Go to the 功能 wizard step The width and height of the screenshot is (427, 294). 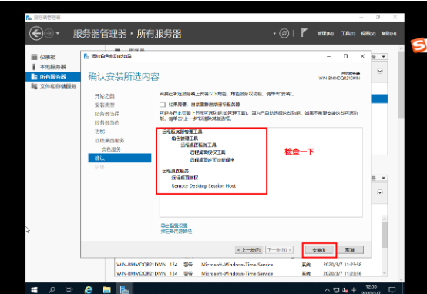pos(99,132)
